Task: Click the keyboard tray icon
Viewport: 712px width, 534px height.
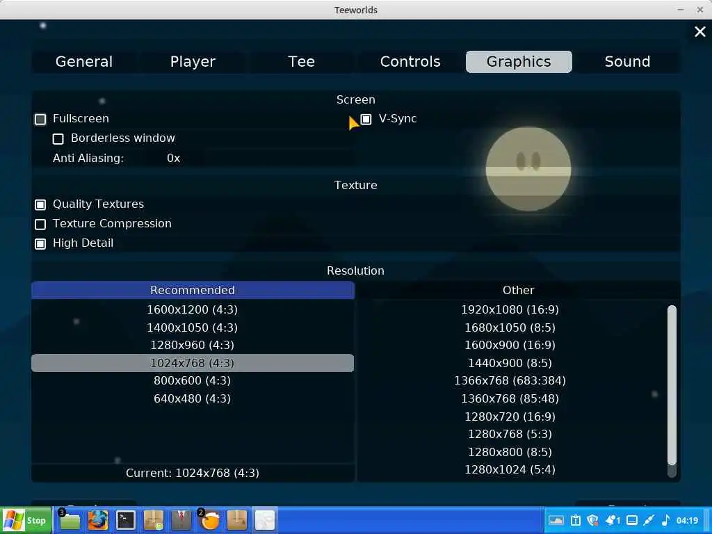Action: pos(556,520)
